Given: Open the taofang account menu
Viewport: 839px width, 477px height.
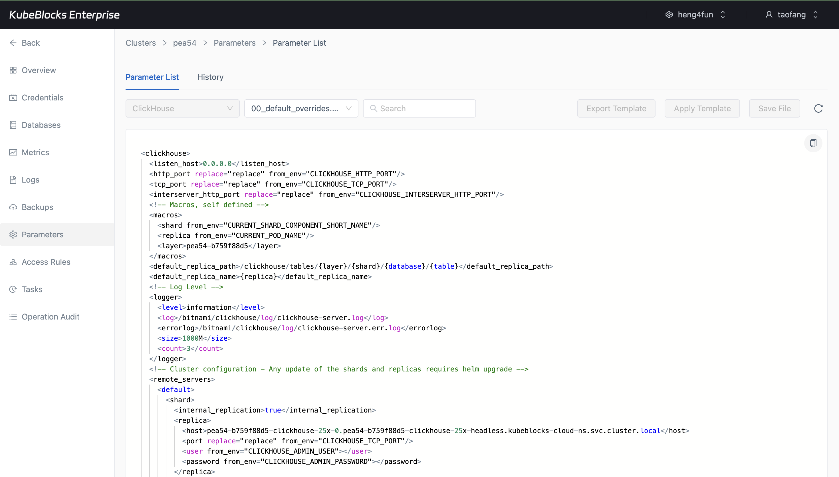Looking at the screenshot, I should click(792, 15).
